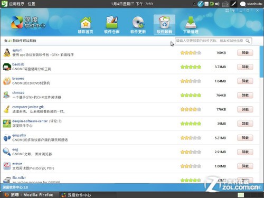The width and height of the screenshot is (264, 198).
Task: Uninstall brasero with its 卸载 button
Action: click(245, 81)
